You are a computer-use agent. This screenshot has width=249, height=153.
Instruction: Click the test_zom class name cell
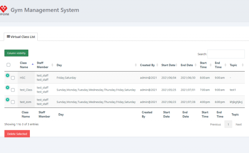pos(26,102)
